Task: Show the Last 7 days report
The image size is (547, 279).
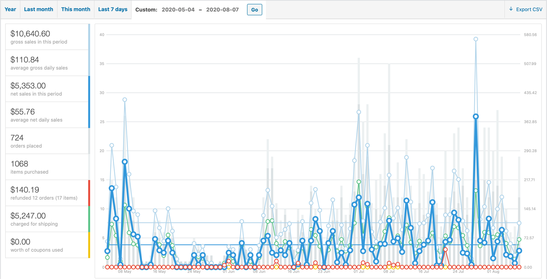Action: pyautogui.click(x=113, y=9)
